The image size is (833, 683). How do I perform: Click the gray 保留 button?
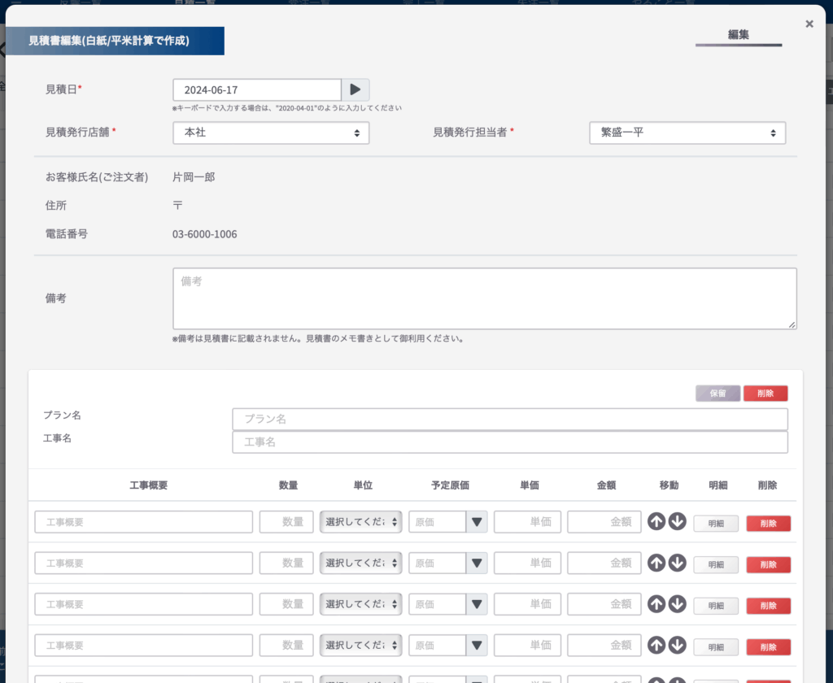click(717, 394)
